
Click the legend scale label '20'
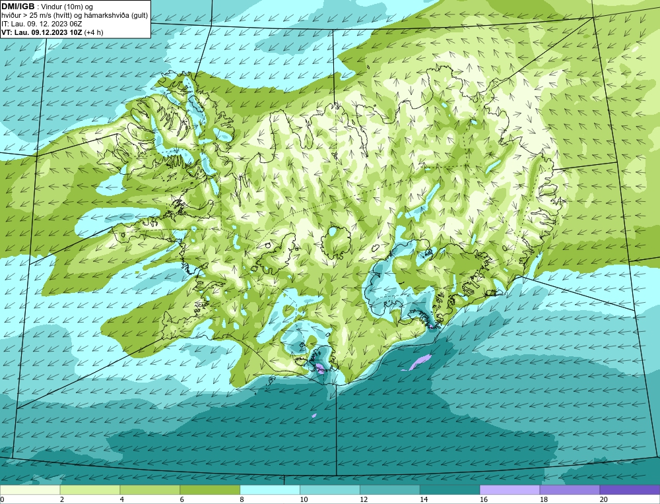click(x=603, y=499)
